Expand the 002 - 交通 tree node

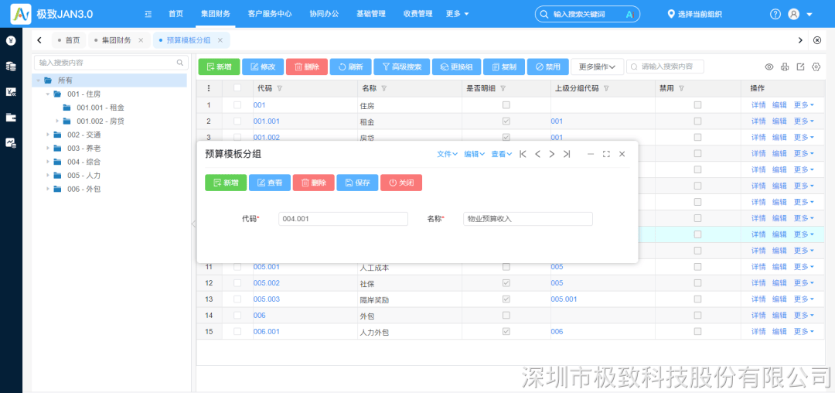47,135
